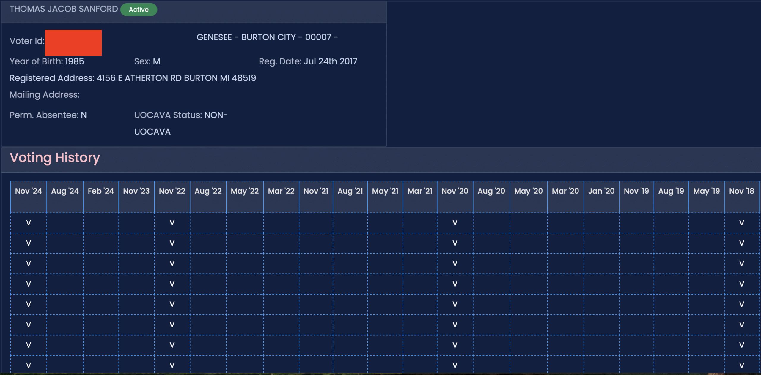This screenshot has height=375, width=761.
Task: Click the May '20 column header
Action: pos(529,197)
